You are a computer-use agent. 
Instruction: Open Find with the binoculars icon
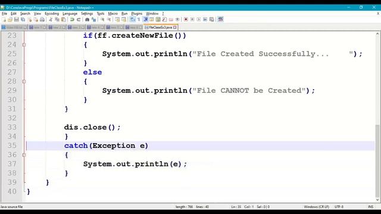click(87, 20)
